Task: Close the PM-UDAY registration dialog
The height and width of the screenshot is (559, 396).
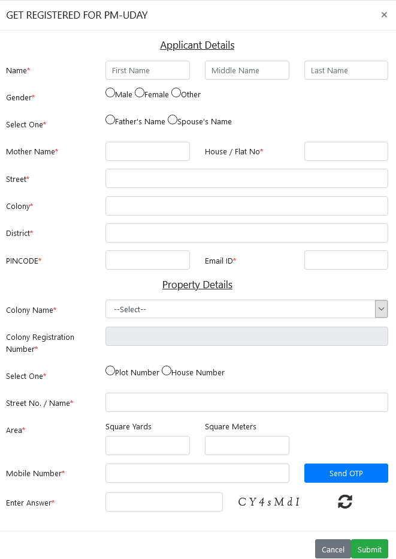Action: (x=384, y=15)
